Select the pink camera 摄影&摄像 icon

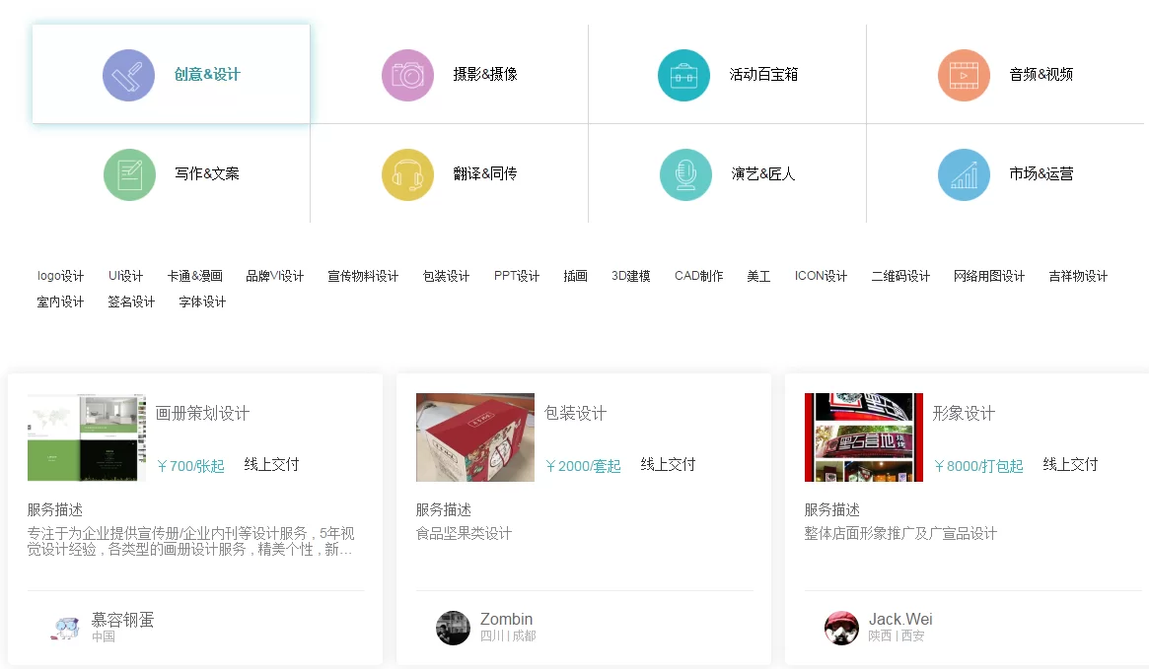[407, 75]
